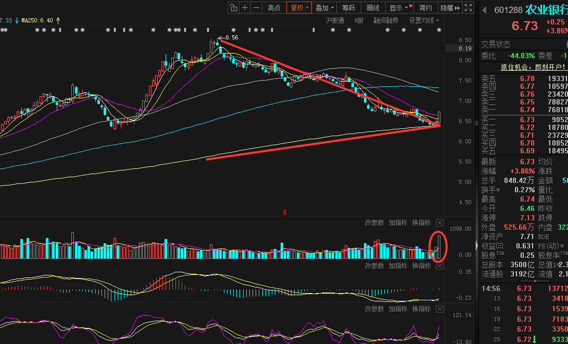Go back using arrow left of 601288
The height and width of the screenshot is (344, 568).
coord(484,10)
